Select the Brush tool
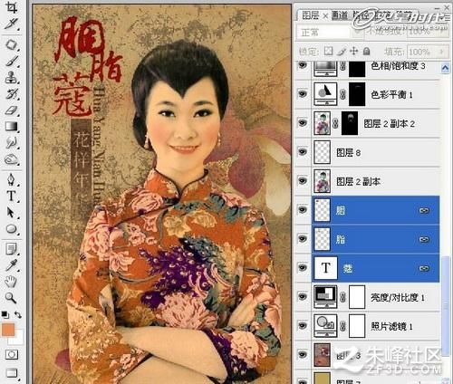This screenshot has width=453, height=384. (12, 62)
